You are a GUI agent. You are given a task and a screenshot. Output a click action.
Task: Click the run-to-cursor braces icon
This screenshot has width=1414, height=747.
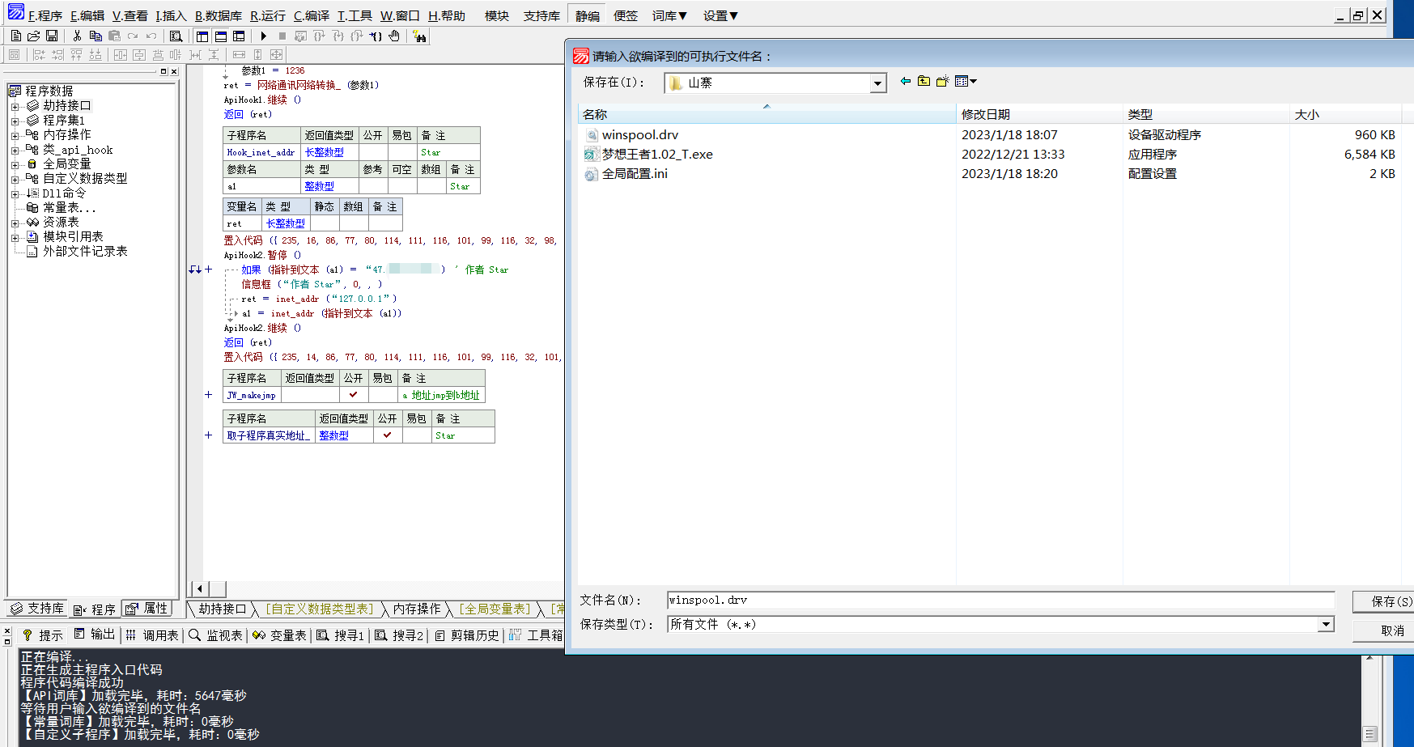[x=376, y=36]
